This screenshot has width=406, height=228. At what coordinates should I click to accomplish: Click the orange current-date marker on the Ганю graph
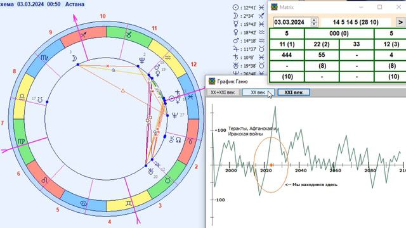click(271, 165)
